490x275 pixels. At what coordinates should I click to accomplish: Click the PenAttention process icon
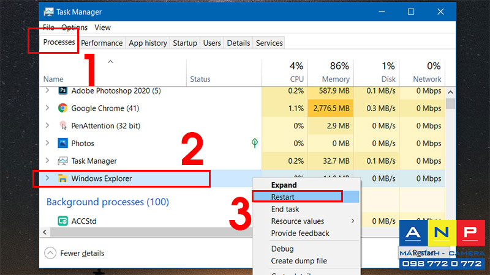tap(62, 125)
